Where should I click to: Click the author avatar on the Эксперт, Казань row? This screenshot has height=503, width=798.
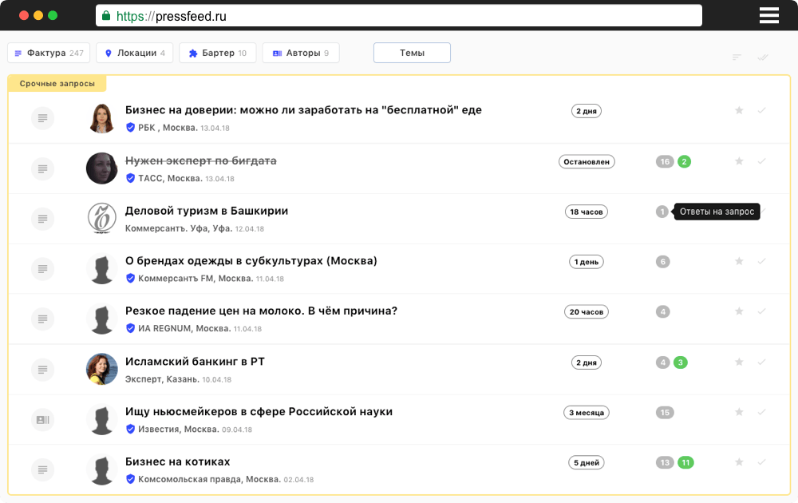pos(102,369)
